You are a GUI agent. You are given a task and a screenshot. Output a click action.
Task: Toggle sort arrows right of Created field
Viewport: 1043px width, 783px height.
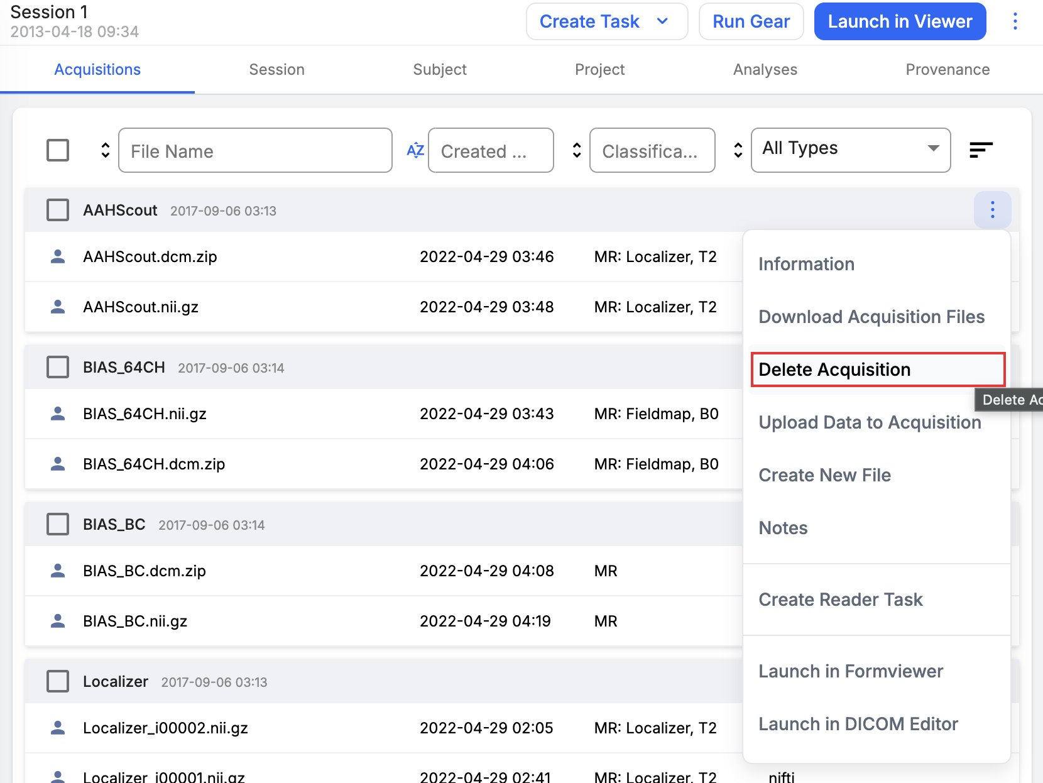click(x=576, y=150)
